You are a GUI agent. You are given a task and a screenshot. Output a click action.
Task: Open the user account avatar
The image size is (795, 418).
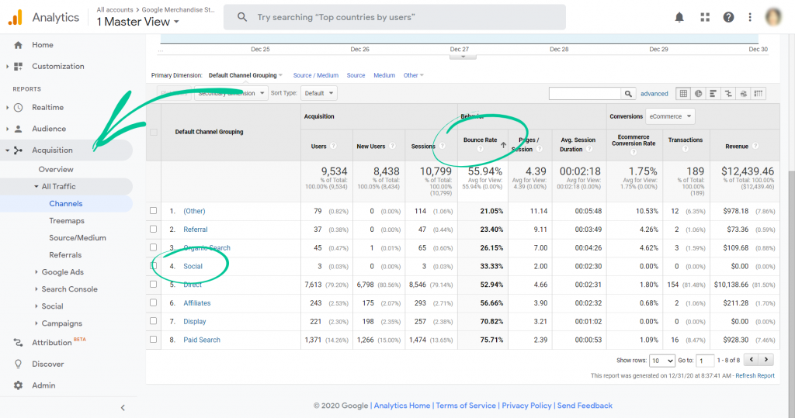(773, 17)
